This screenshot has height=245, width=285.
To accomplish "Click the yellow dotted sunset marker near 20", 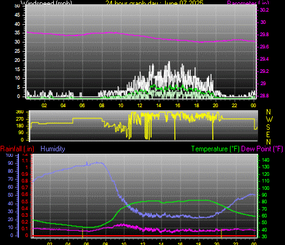I will pyautogui.click(x=221, y=233).
